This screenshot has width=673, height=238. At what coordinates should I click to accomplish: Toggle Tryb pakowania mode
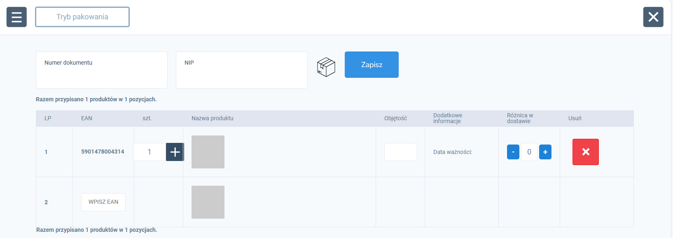[x=82, y=17]
